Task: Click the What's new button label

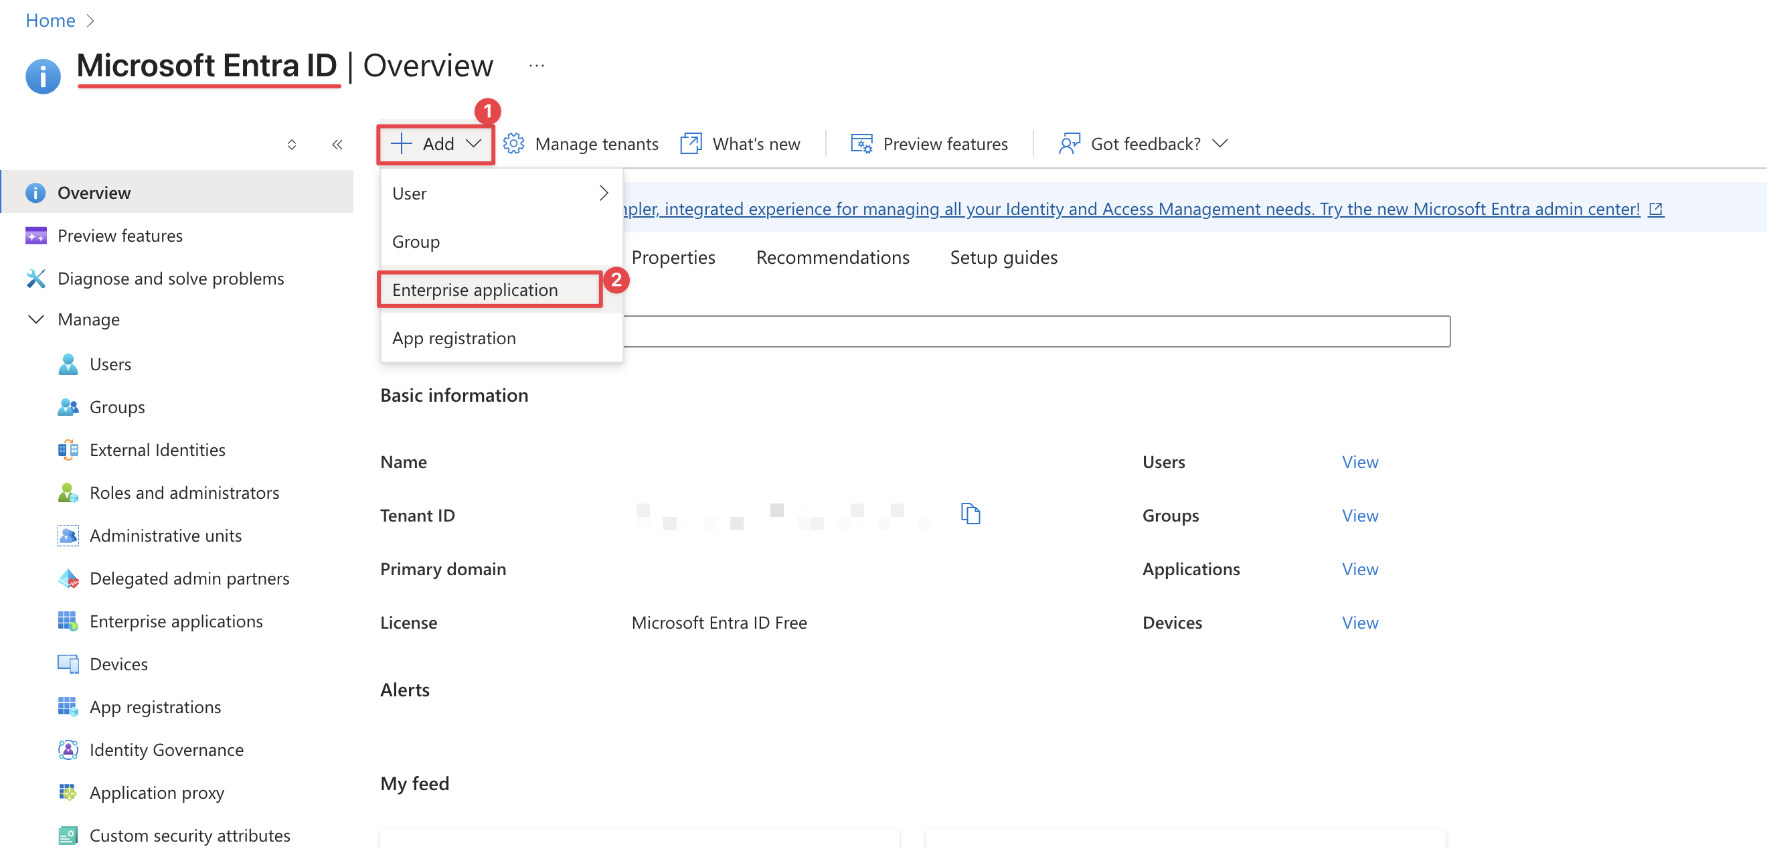Action: (756, 143)
